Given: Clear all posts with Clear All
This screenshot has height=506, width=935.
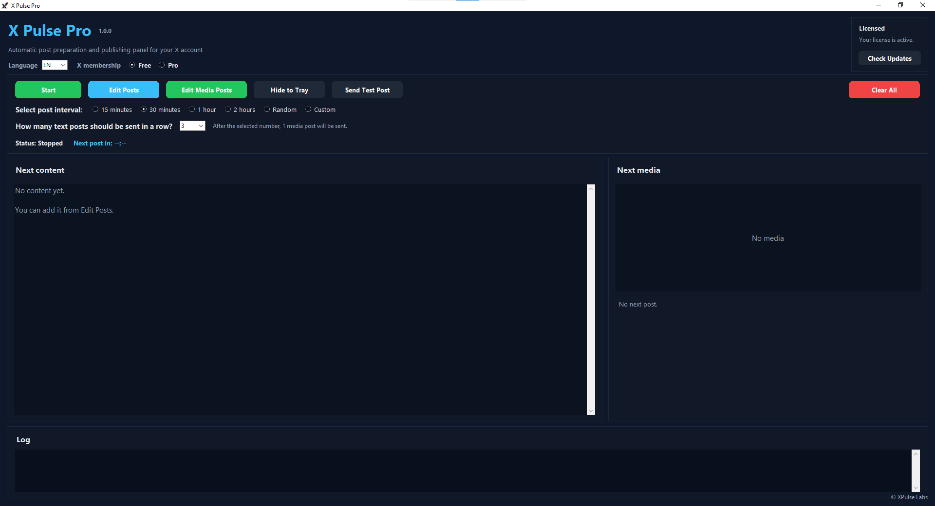Looking at the screenshot, I should [x=884, y=90].
